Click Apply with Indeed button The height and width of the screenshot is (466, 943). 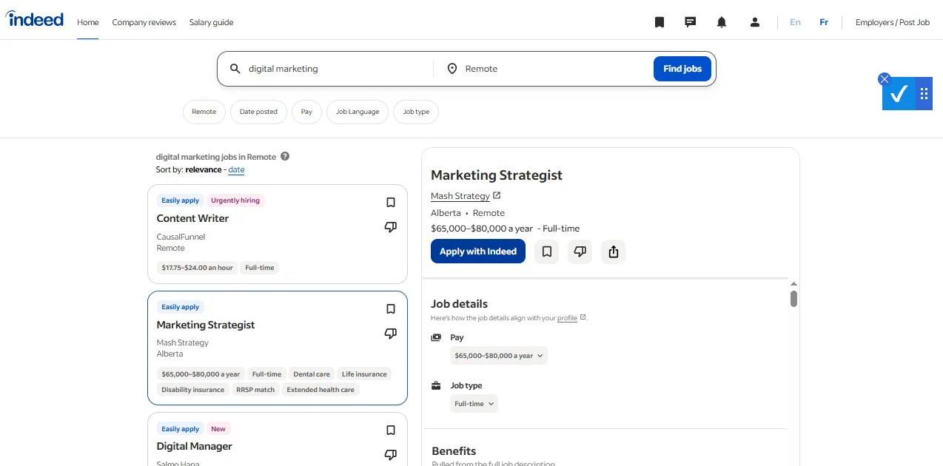(478, 251)
